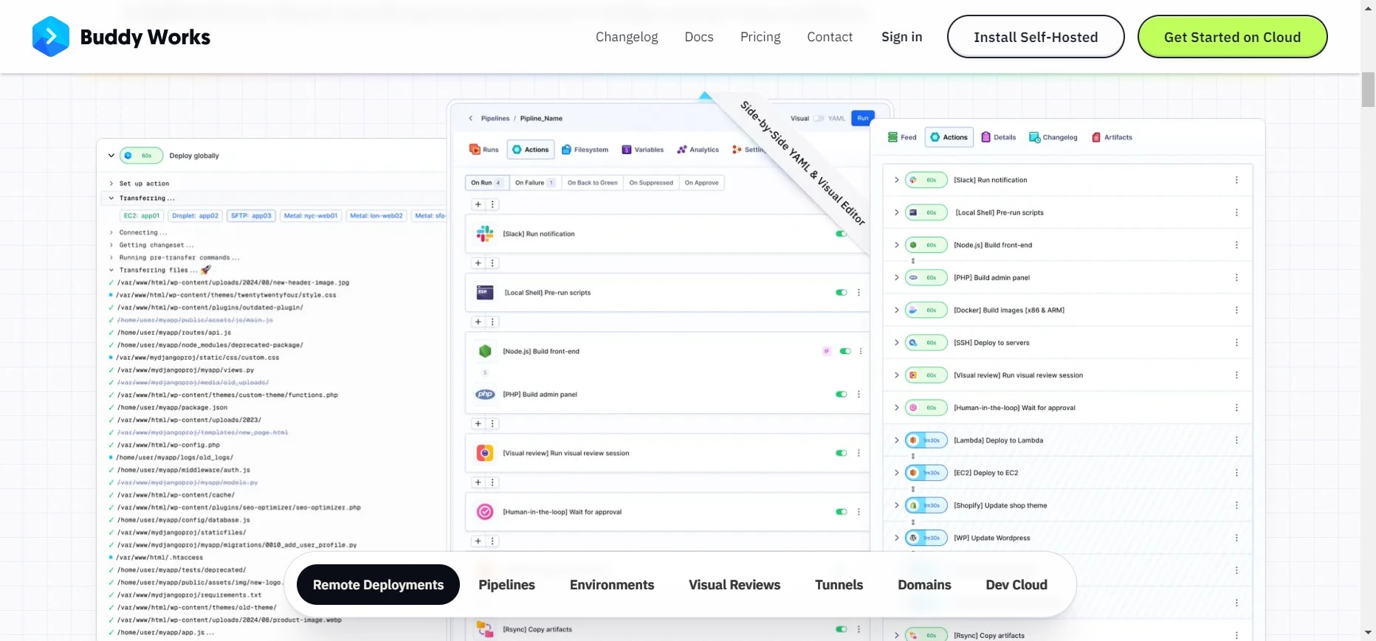Screen dimensions: 1376x641
Task: Click the Variables icon in pipeline tabs
Action: click(627, 150)
